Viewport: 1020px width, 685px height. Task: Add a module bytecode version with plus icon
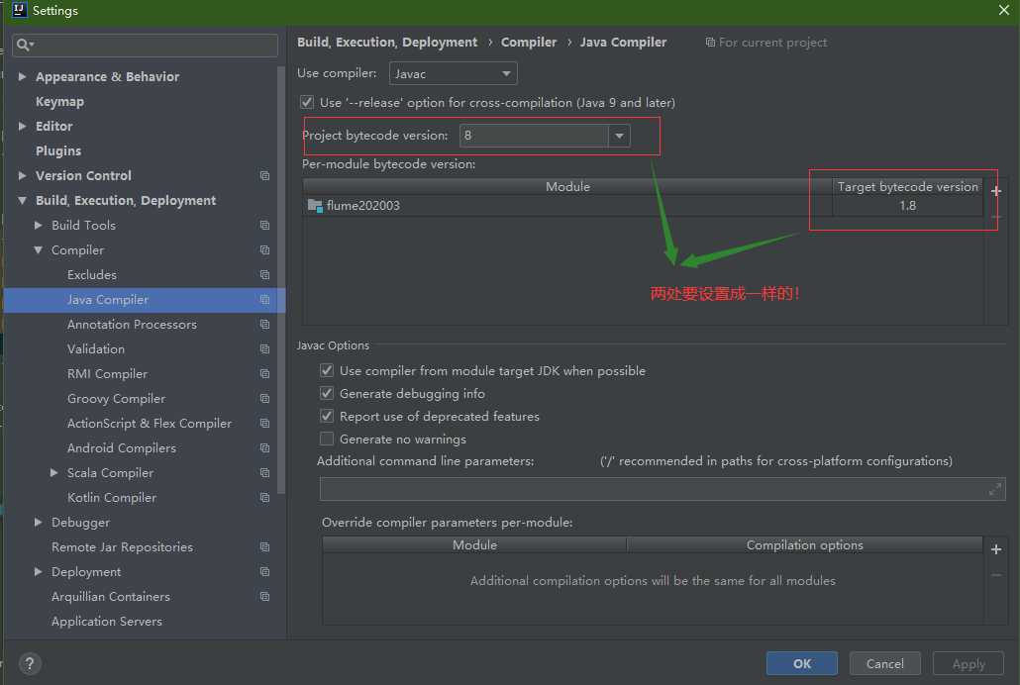point(996,191)
